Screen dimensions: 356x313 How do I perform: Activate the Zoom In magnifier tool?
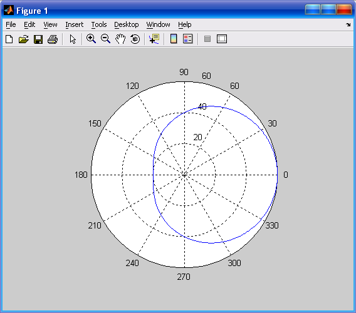(x=91, y=39)
